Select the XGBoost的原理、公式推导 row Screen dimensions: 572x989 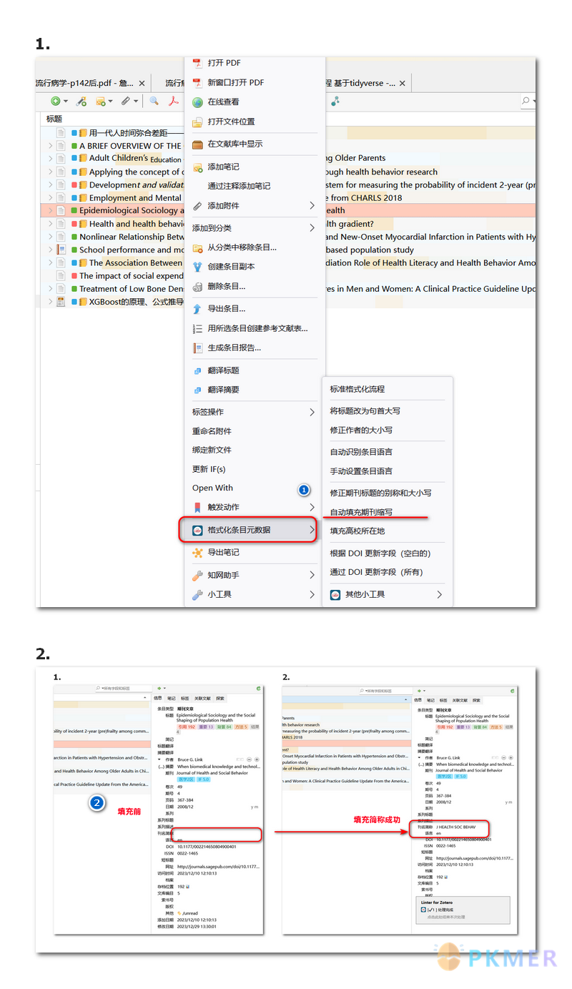coord(288,302)
